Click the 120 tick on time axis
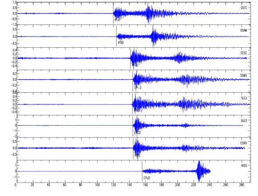This screenshot has height=196, width=258. click(x=113, y=185)
